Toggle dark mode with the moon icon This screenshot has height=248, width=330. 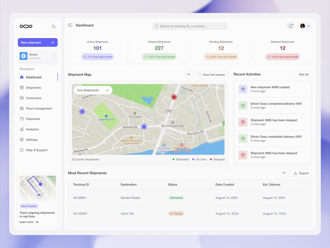[54, 26]
